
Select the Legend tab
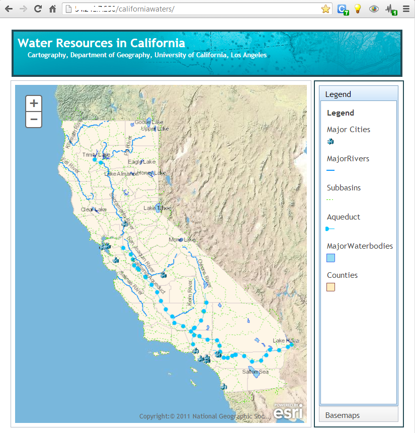click(x=338, y=94)
